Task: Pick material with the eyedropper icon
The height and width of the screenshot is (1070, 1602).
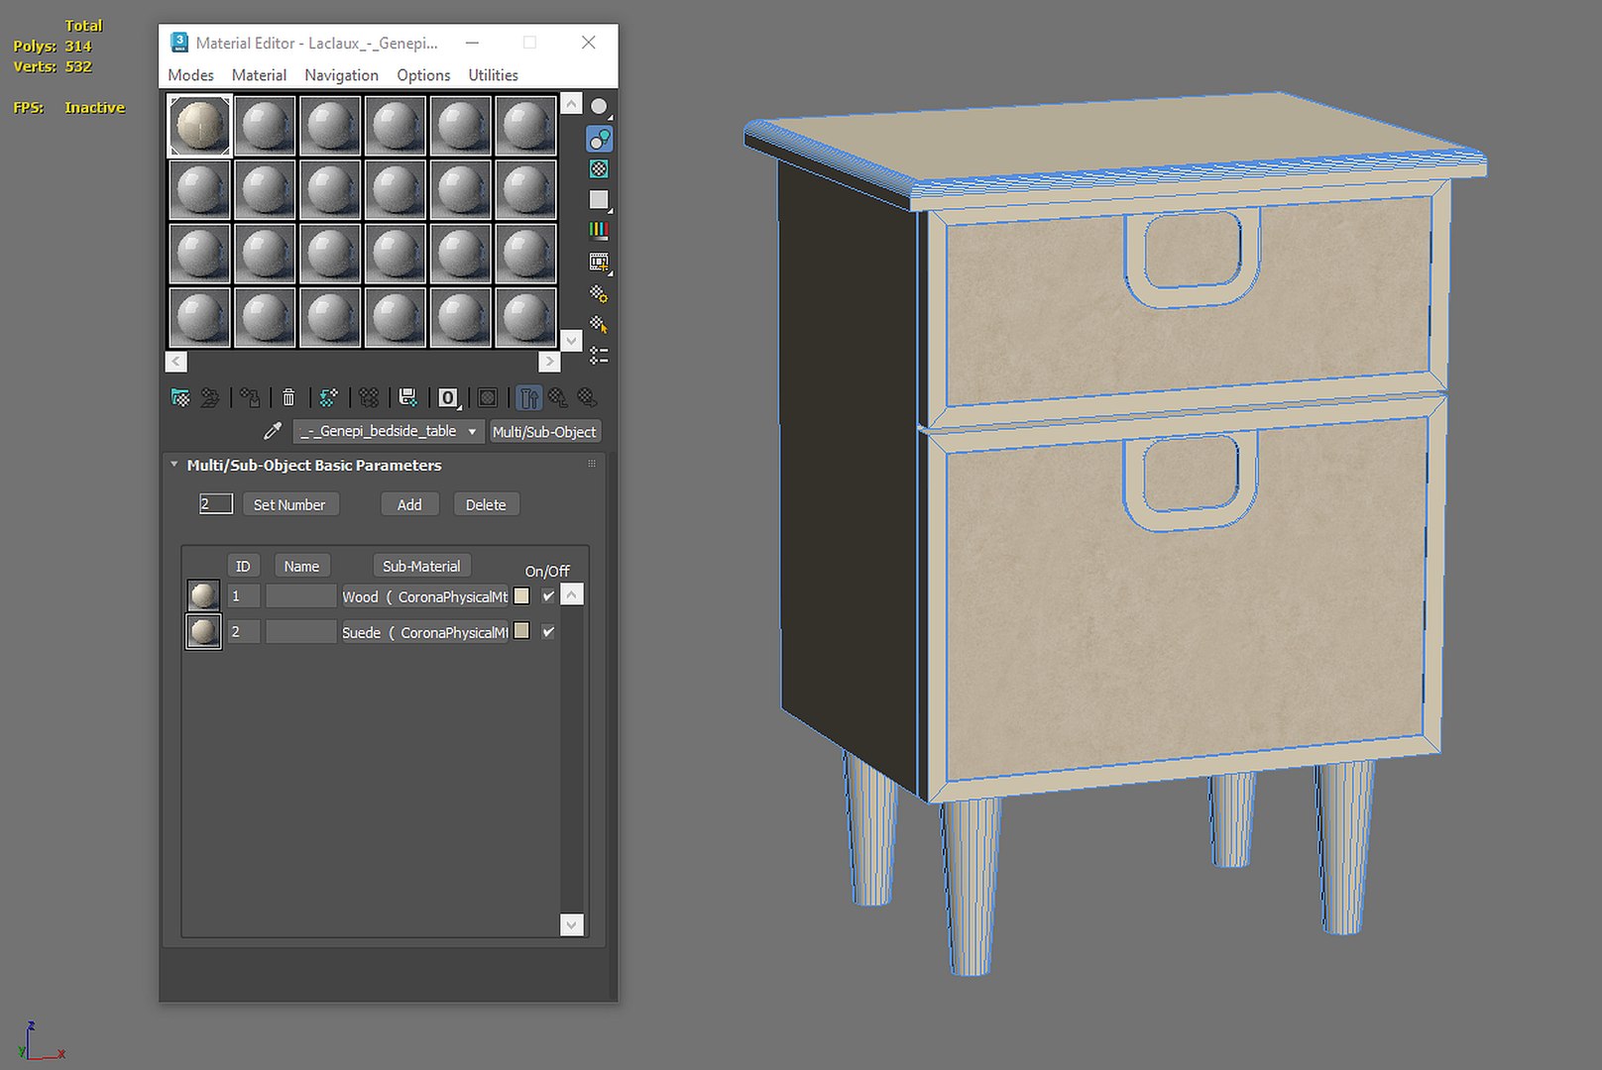Action: [272, 431]
